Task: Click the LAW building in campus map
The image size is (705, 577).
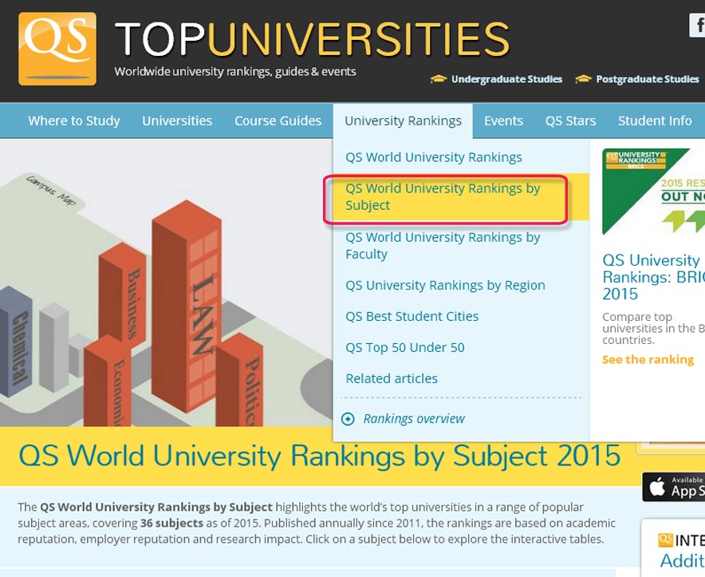Action: point(187,306)
